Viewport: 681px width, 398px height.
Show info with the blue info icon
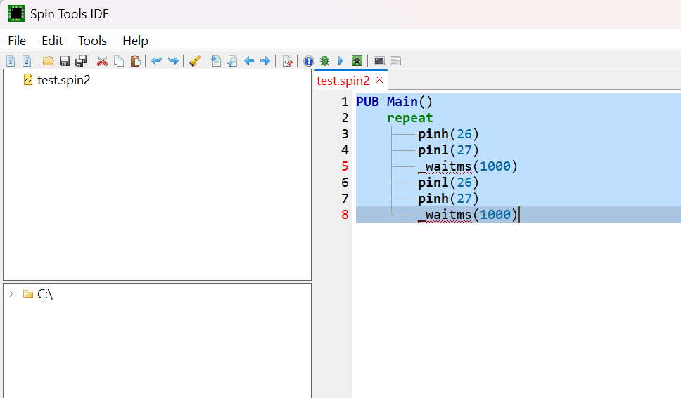coord(308,61)
